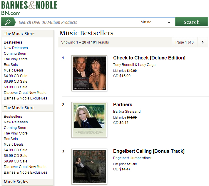Open Cheek to Cheek album cover
This screenshot has height=186, width=209.
(x=89, y=73)
